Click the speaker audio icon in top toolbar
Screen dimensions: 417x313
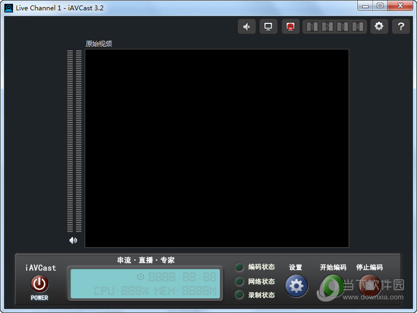tap(247, 27)
